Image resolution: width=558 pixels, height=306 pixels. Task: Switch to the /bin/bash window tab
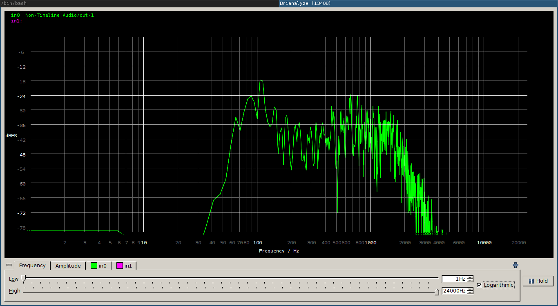coord(139,3)
